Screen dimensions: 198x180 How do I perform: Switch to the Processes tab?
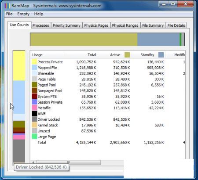coord(41,25)
